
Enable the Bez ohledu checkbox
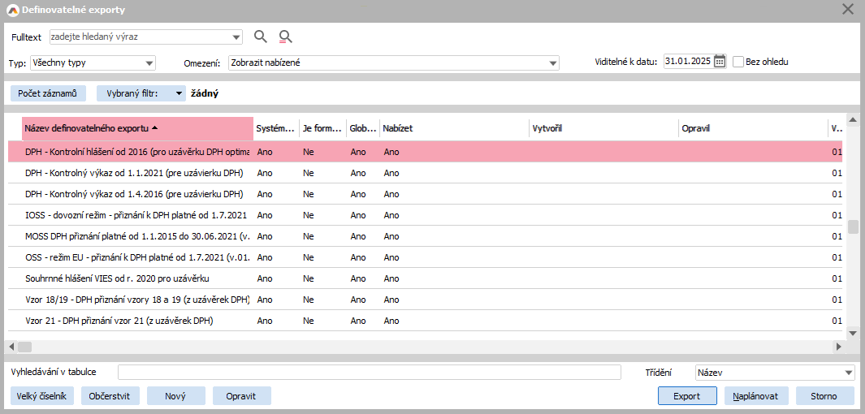click(x=738, y=62)
